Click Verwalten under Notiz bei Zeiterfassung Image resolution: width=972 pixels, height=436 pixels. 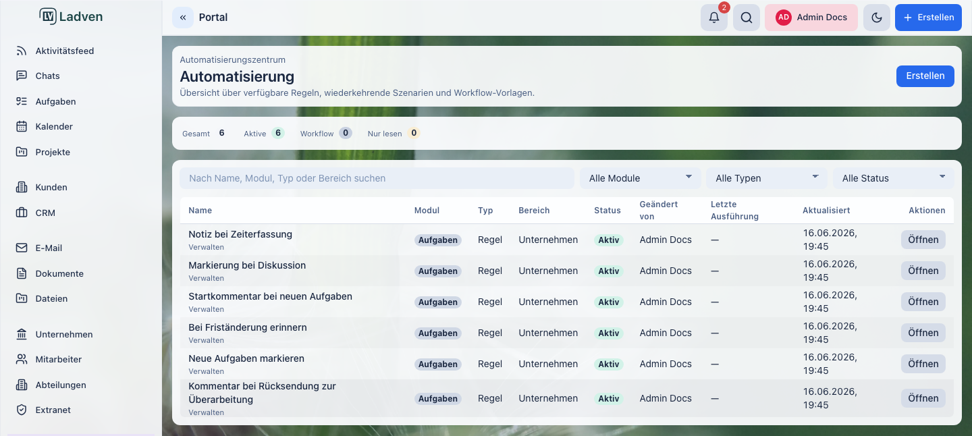click(x=206, y=247)
